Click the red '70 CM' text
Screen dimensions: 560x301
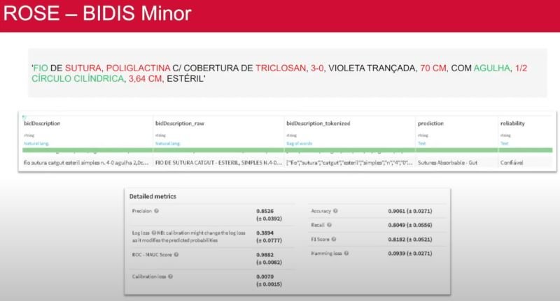(433, 68)
